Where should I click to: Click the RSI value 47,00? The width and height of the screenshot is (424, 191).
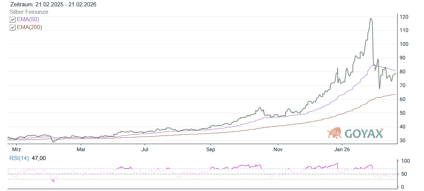[x=39, y=158]
